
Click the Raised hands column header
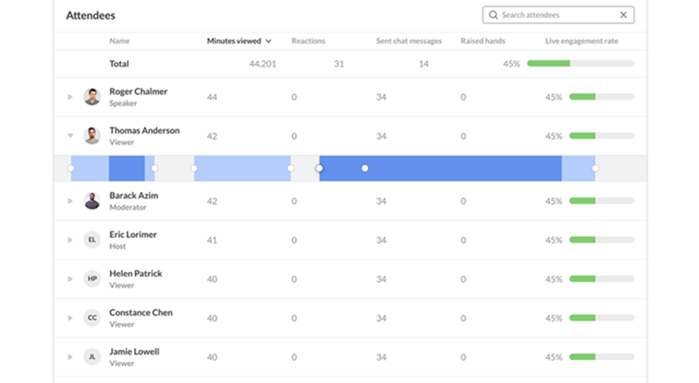click(x=483, y=41)
